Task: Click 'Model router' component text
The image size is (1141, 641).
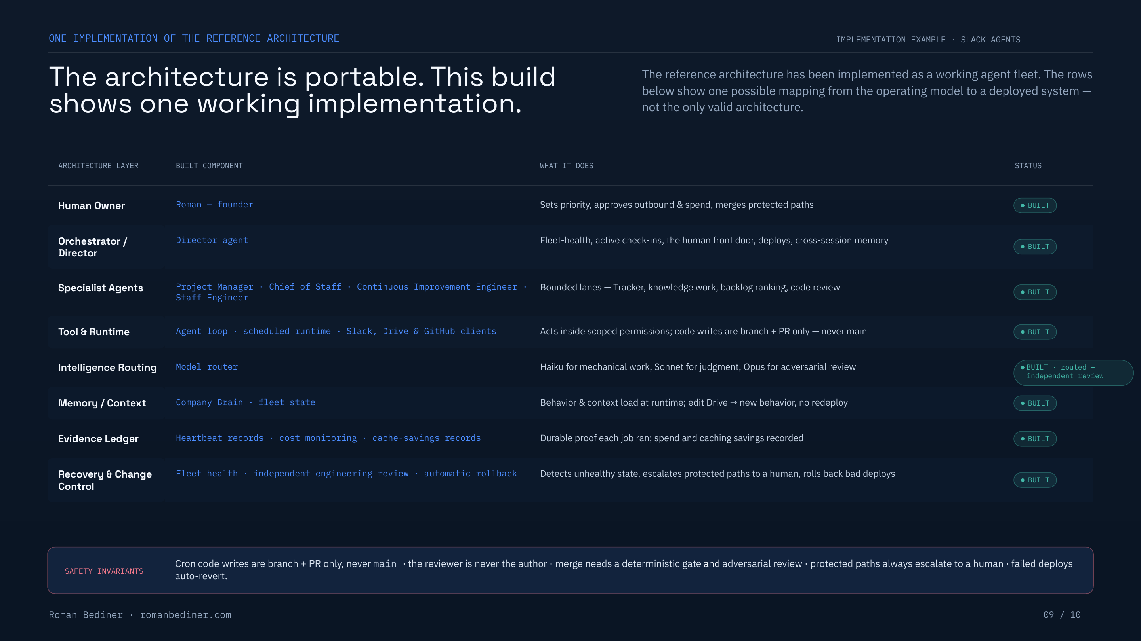Action: pyautogui.click(x=207, y=367)
